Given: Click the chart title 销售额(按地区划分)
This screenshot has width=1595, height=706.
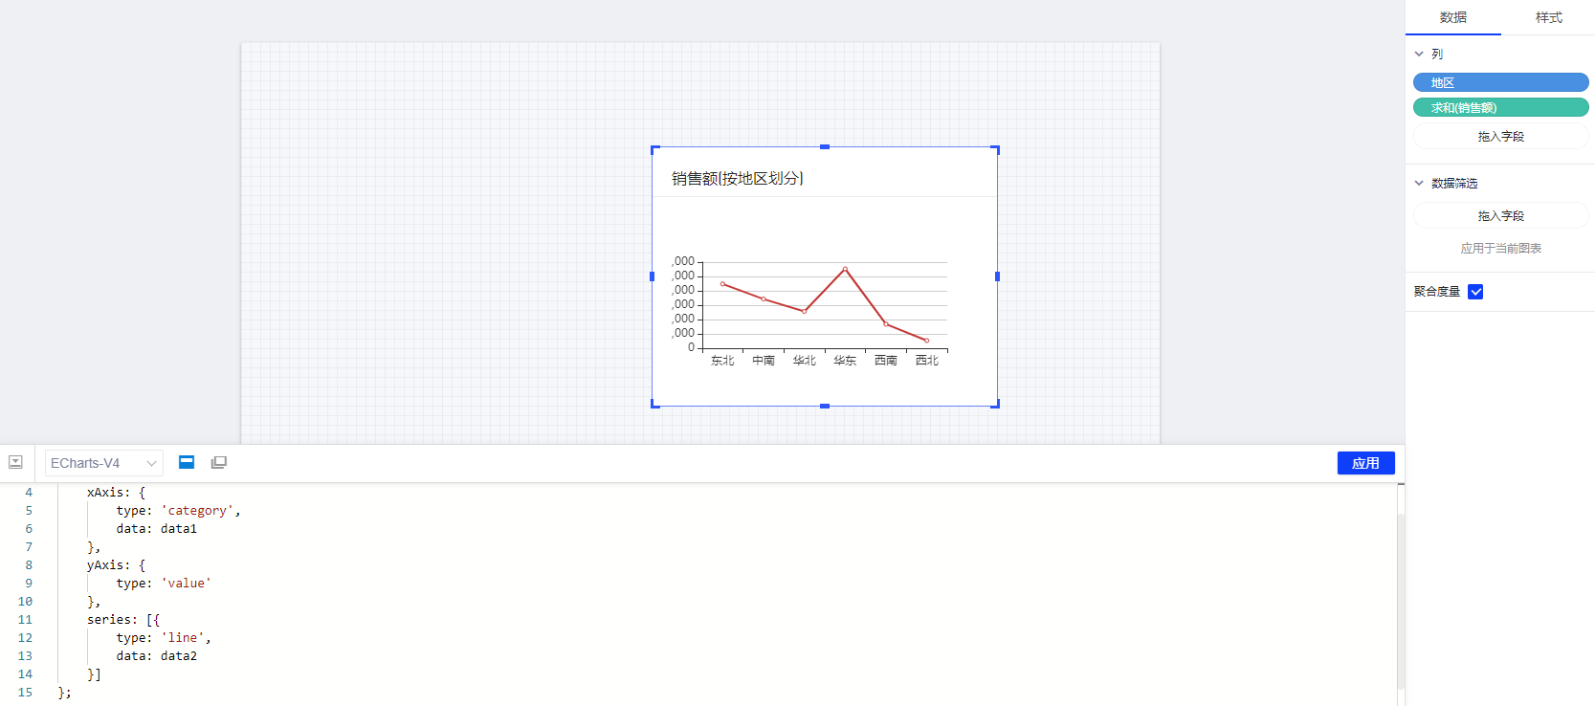Looking at the screenshot, I should pos(737,179).
